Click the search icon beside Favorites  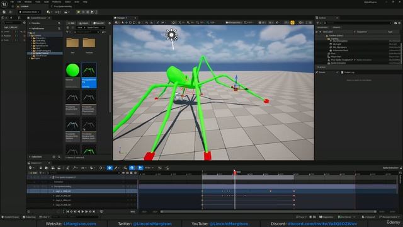tap(59, 23)
